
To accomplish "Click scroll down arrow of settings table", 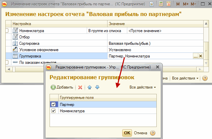I will pyautogui.click(x=206, y=63).
